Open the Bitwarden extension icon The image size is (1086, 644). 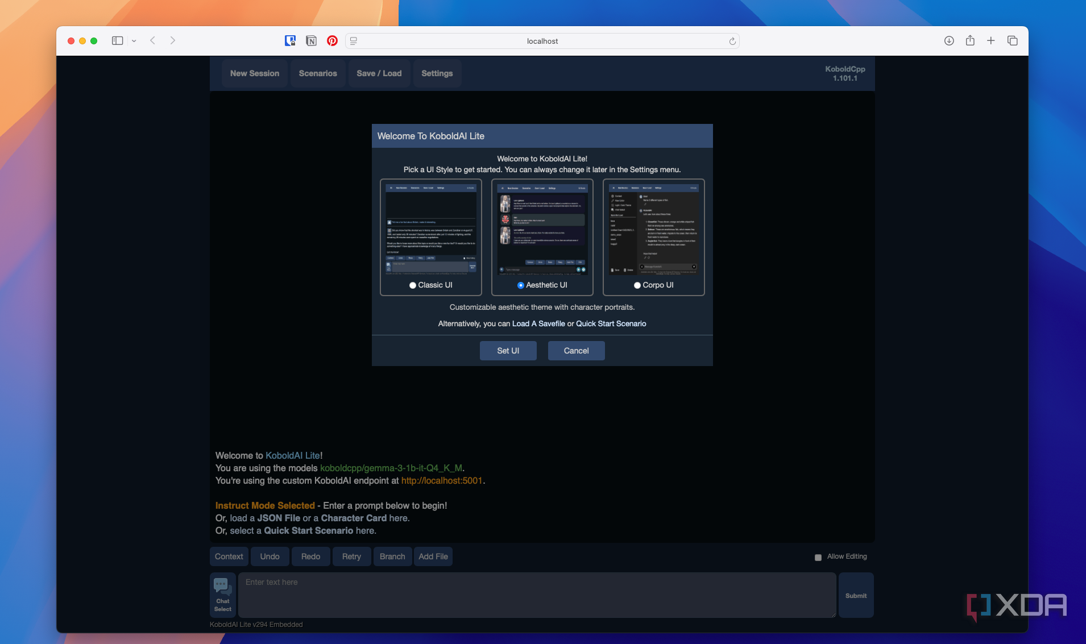click(290, 40)
